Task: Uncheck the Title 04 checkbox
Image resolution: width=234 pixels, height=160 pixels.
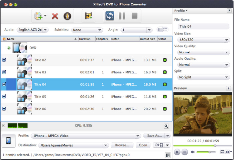Action: coord(4,84)
